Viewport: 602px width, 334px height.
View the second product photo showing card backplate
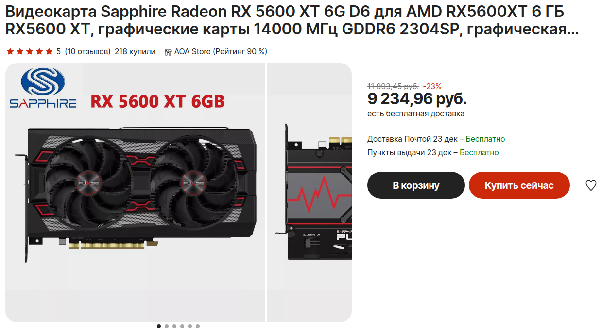pos(310,192)
